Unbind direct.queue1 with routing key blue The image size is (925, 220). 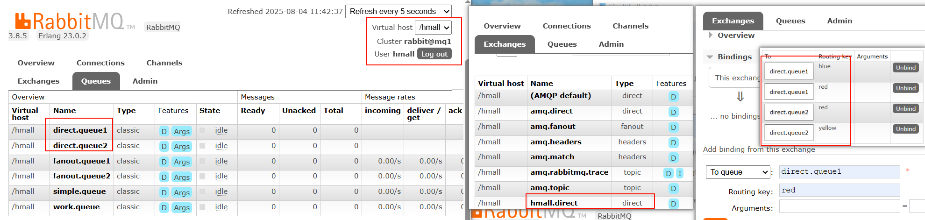tap(905, 68)
